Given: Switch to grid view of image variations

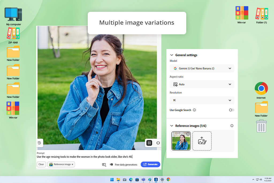Looking at the screenshot, I should (x=149, y=143).
